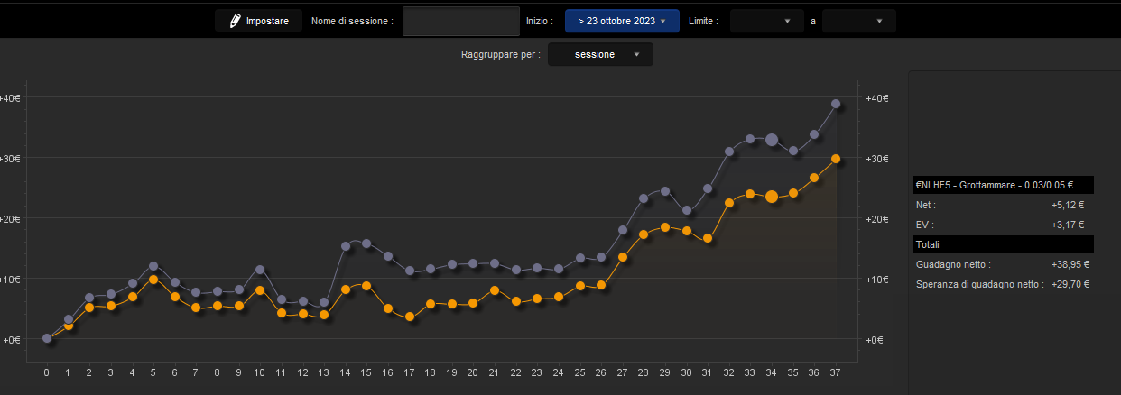Select the enlarged grey data point at session 34

(772, 140)
